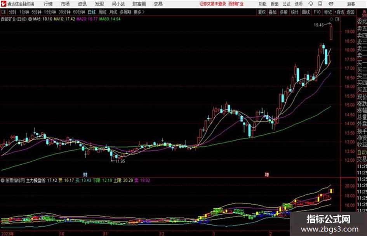Screen dimensions: 367x236
Task: Switch to the 5分钟 period tab
Action: coord(37,12)
